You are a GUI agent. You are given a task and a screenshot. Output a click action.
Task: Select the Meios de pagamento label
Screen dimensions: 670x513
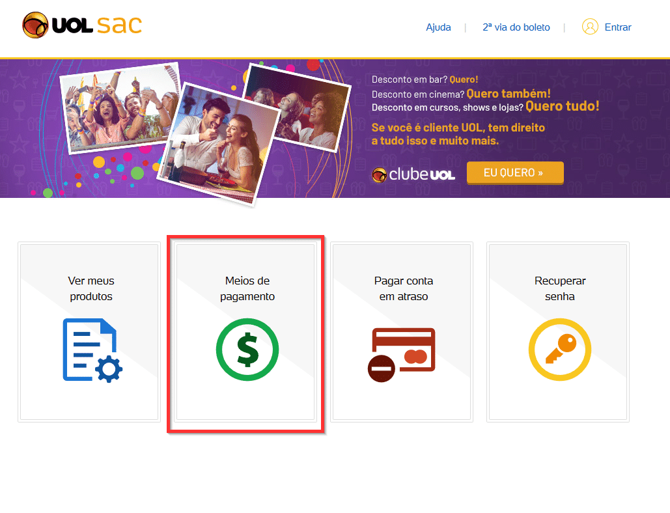coord(247,288)
